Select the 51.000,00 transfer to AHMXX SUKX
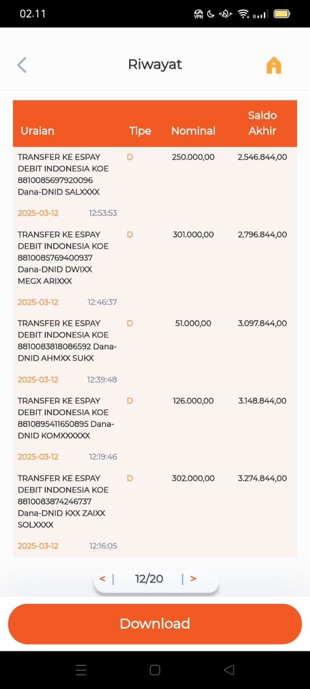 [155, 351]
